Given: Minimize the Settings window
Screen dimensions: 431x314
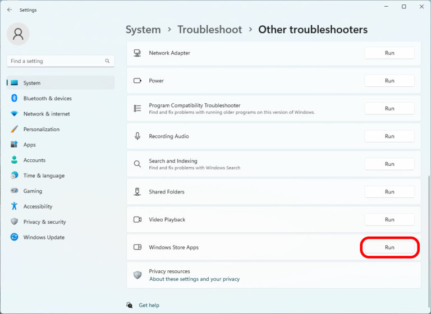Looking at the screenshot, I should (386, 7).
